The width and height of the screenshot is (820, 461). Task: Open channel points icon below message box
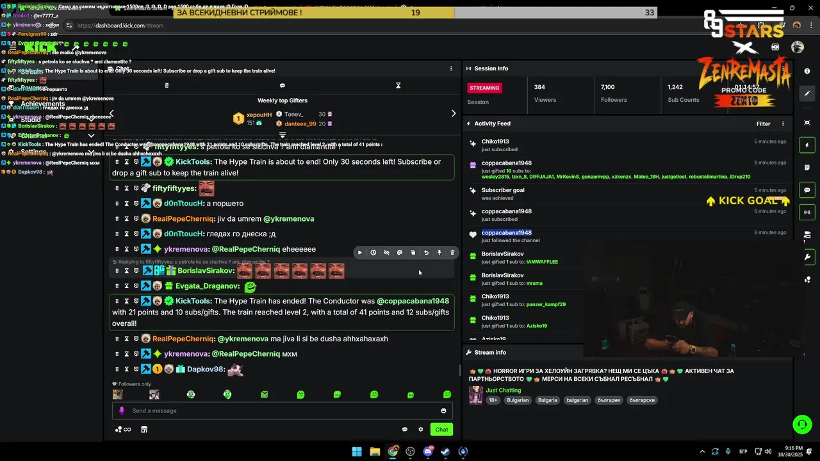tap(123, 430)
